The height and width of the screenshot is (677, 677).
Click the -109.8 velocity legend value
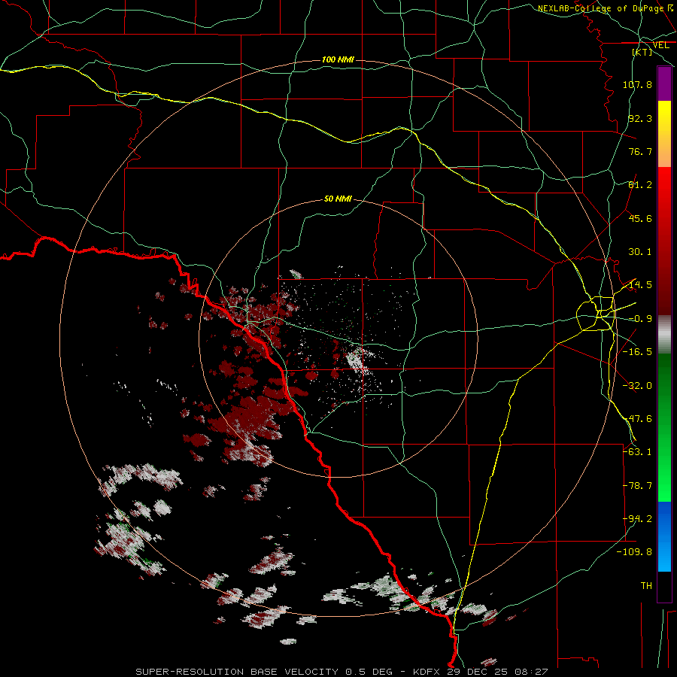tap(635, 552)
